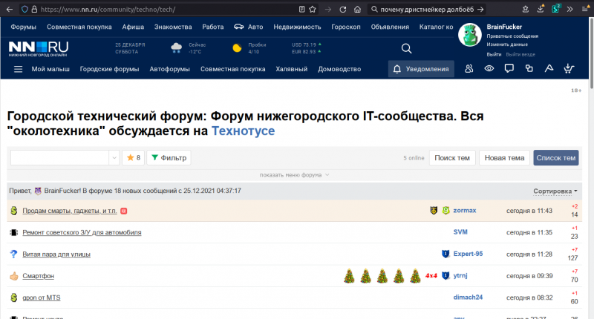The width and height of the screenshot is (594, 319).
Task: Open the messages speech bubble icon
Action: tap(509, 68)
